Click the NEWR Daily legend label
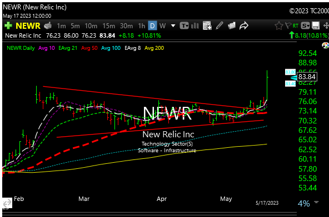This screenshot has height=217, width=329. click(21, 48)
